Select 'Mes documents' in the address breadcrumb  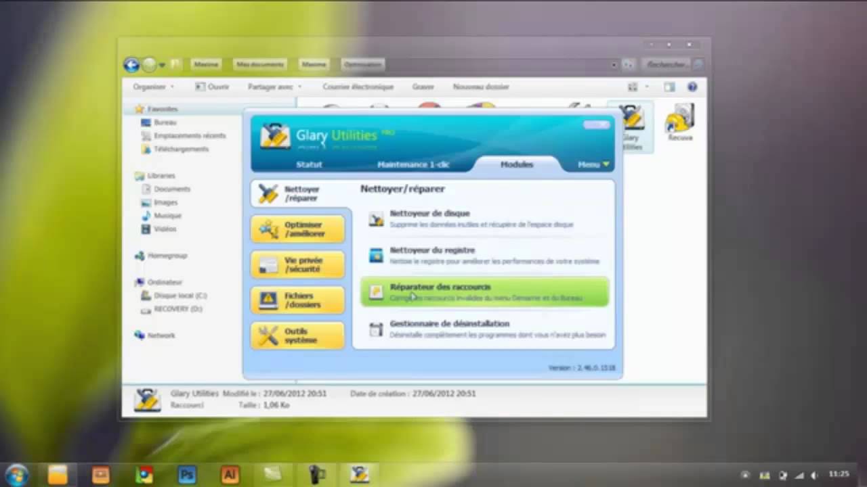[x=260, y=64]
